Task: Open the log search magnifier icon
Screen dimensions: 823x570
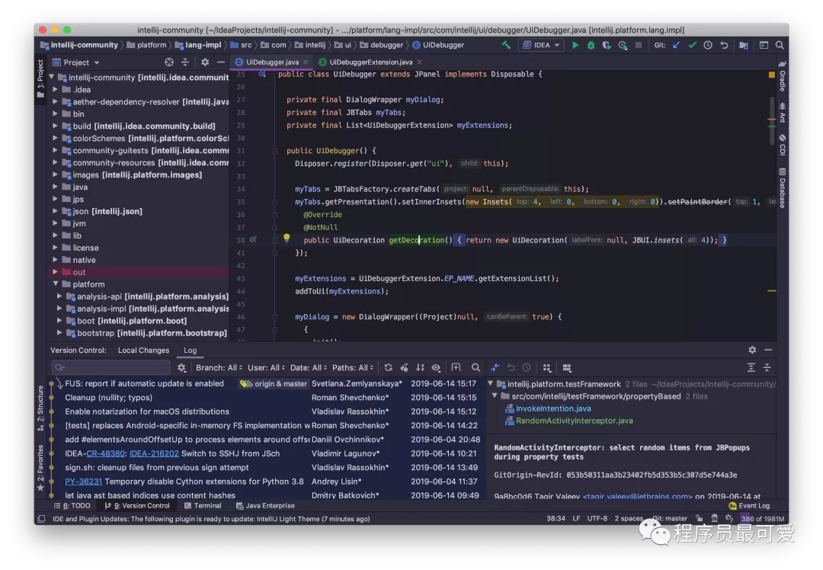Action: [476, 368]
